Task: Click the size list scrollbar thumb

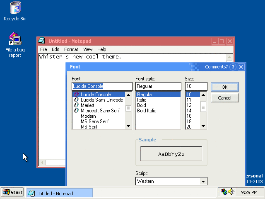Action: click(203, 107)
